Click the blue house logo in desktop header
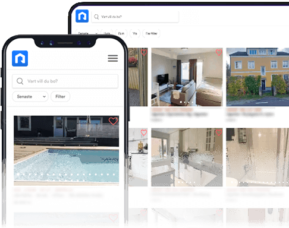The image size is (289, 228). [82, 16]
